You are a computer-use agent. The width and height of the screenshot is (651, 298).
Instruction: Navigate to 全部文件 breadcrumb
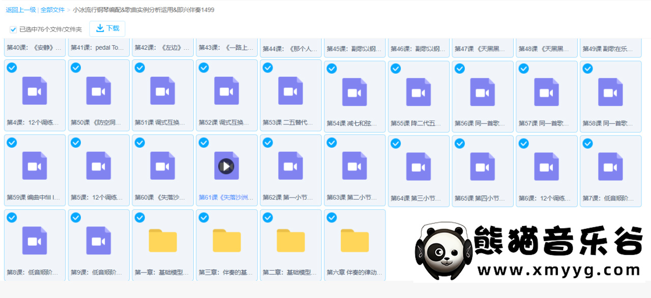click(53, 10)
